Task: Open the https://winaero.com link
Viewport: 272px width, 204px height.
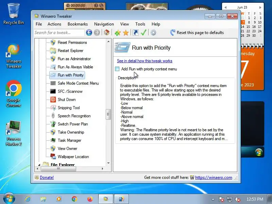Action: 214,177
